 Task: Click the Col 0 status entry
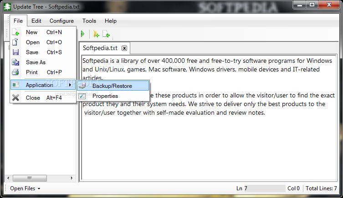[293, 188]
